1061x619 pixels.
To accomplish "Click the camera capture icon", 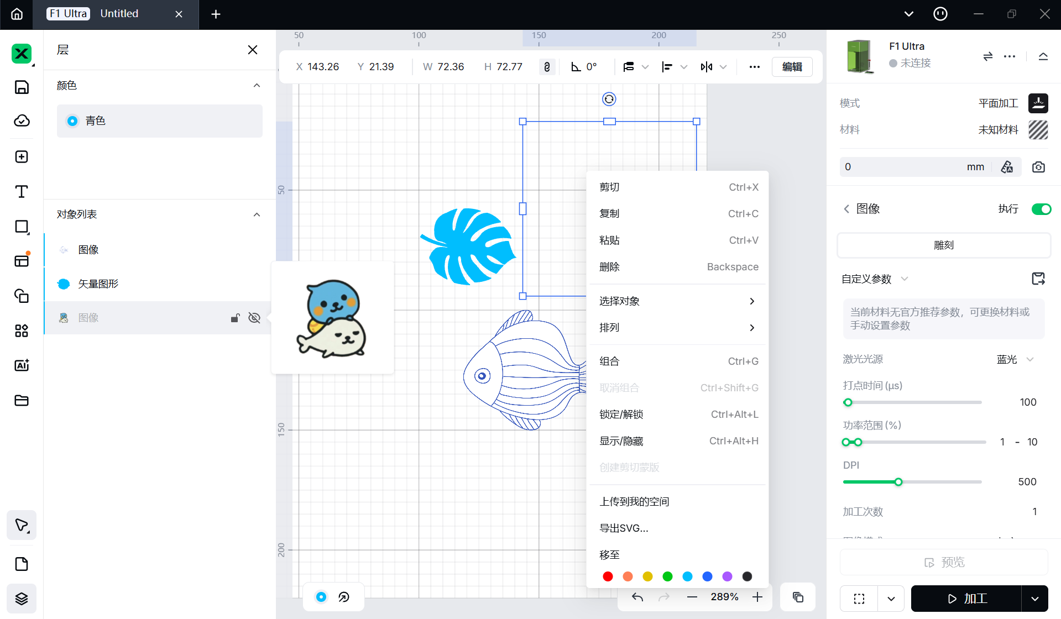I will [x=1038, y=167].
